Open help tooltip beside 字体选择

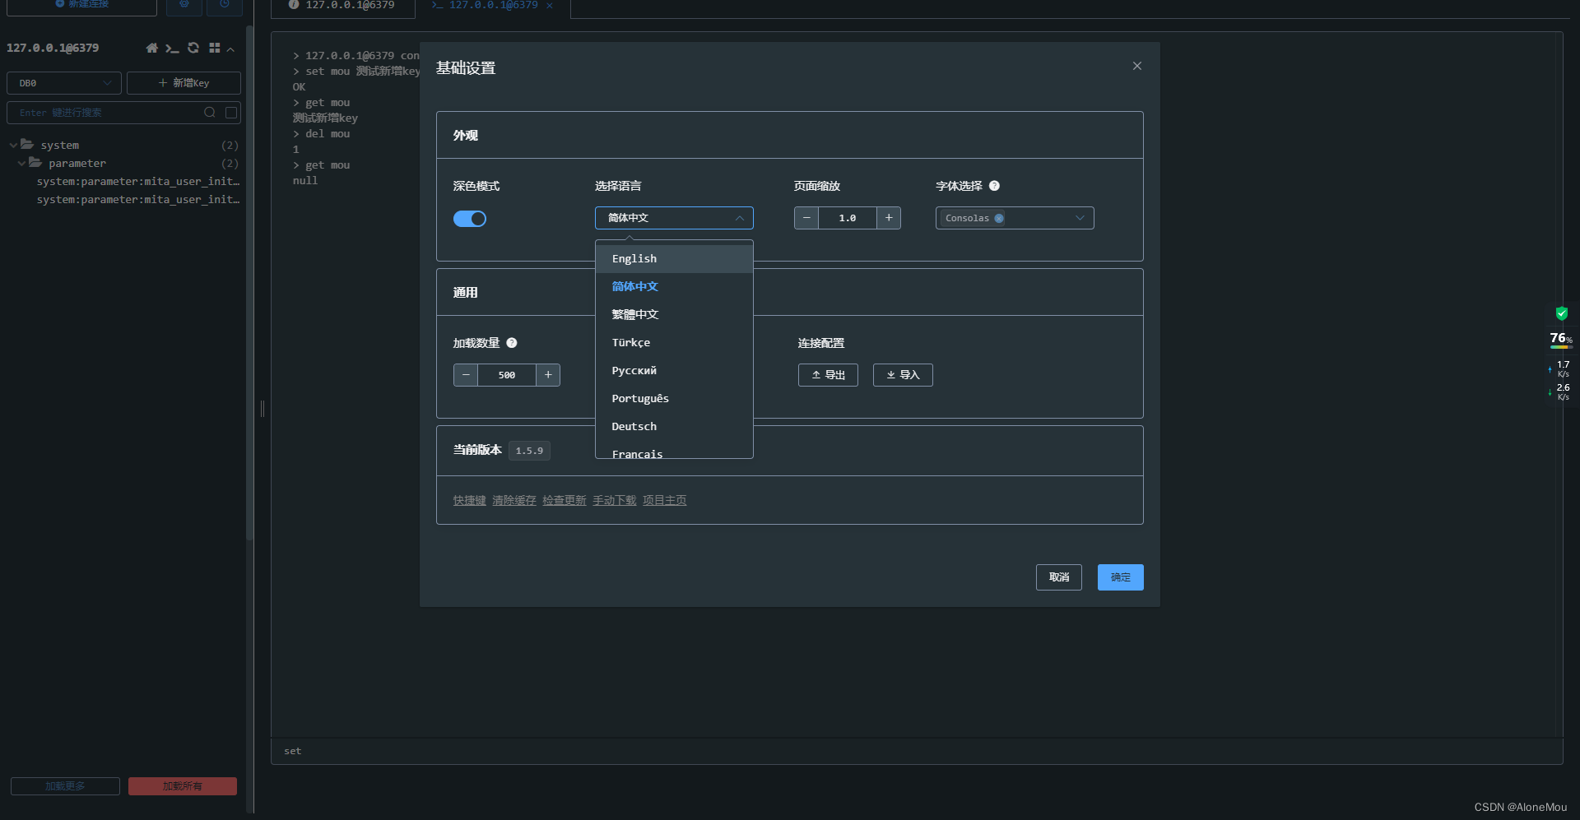(x=994, y=186)
